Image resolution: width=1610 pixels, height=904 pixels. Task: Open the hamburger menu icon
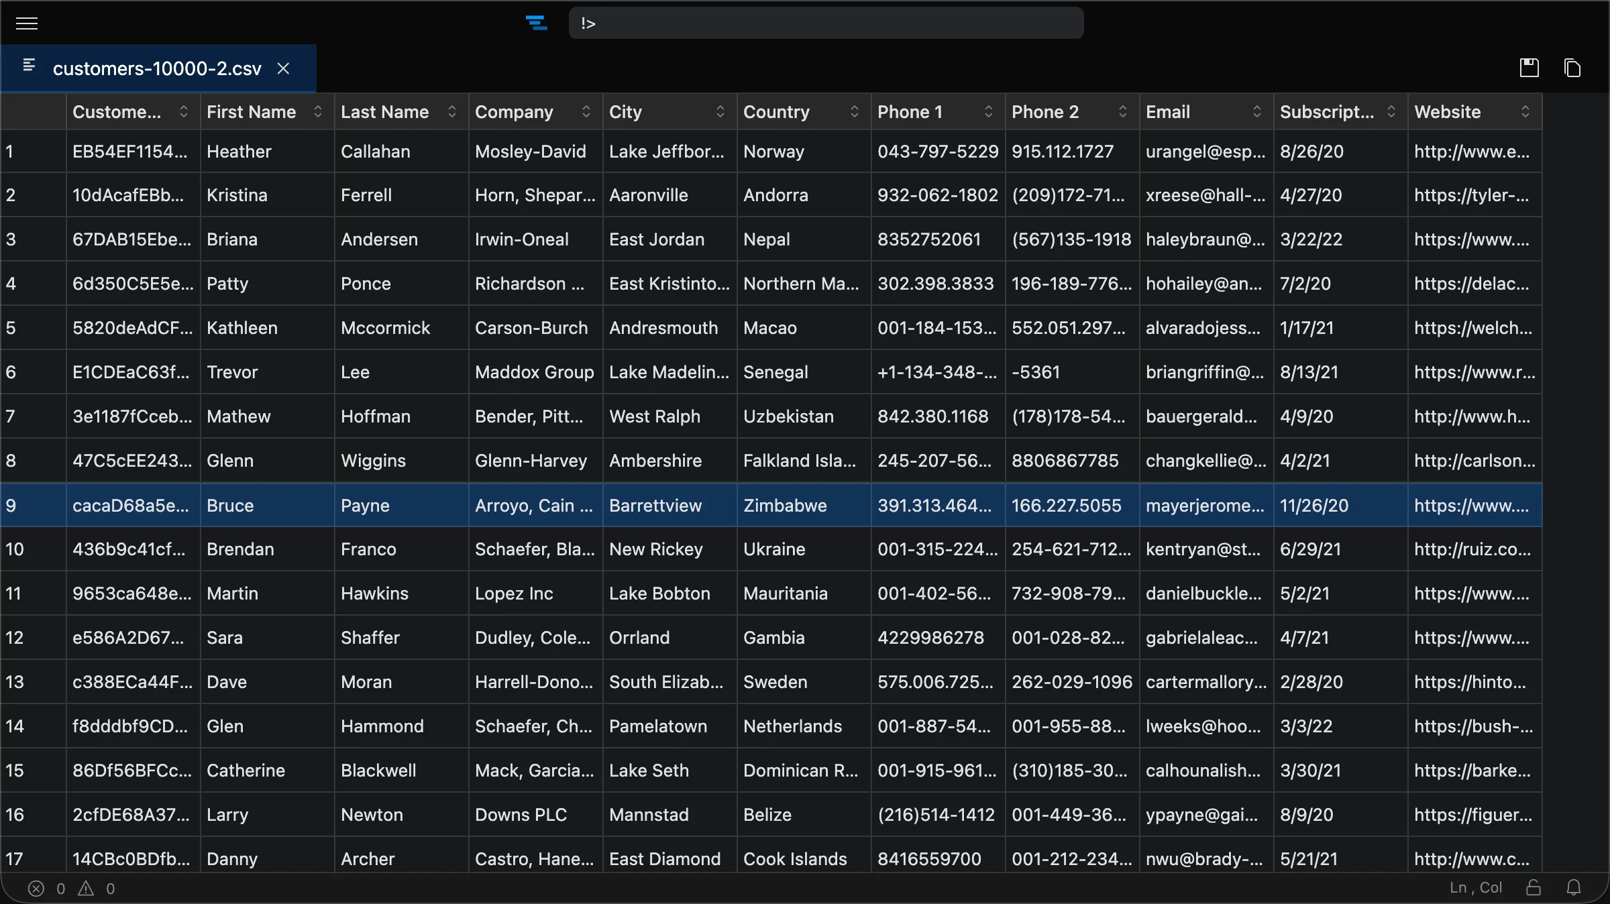[27, 23]
